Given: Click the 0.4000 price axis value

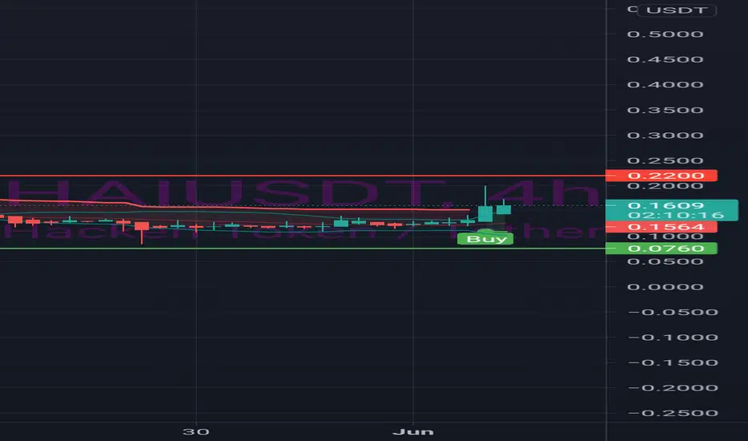Looking at the screenshot, I should point(665,85).
